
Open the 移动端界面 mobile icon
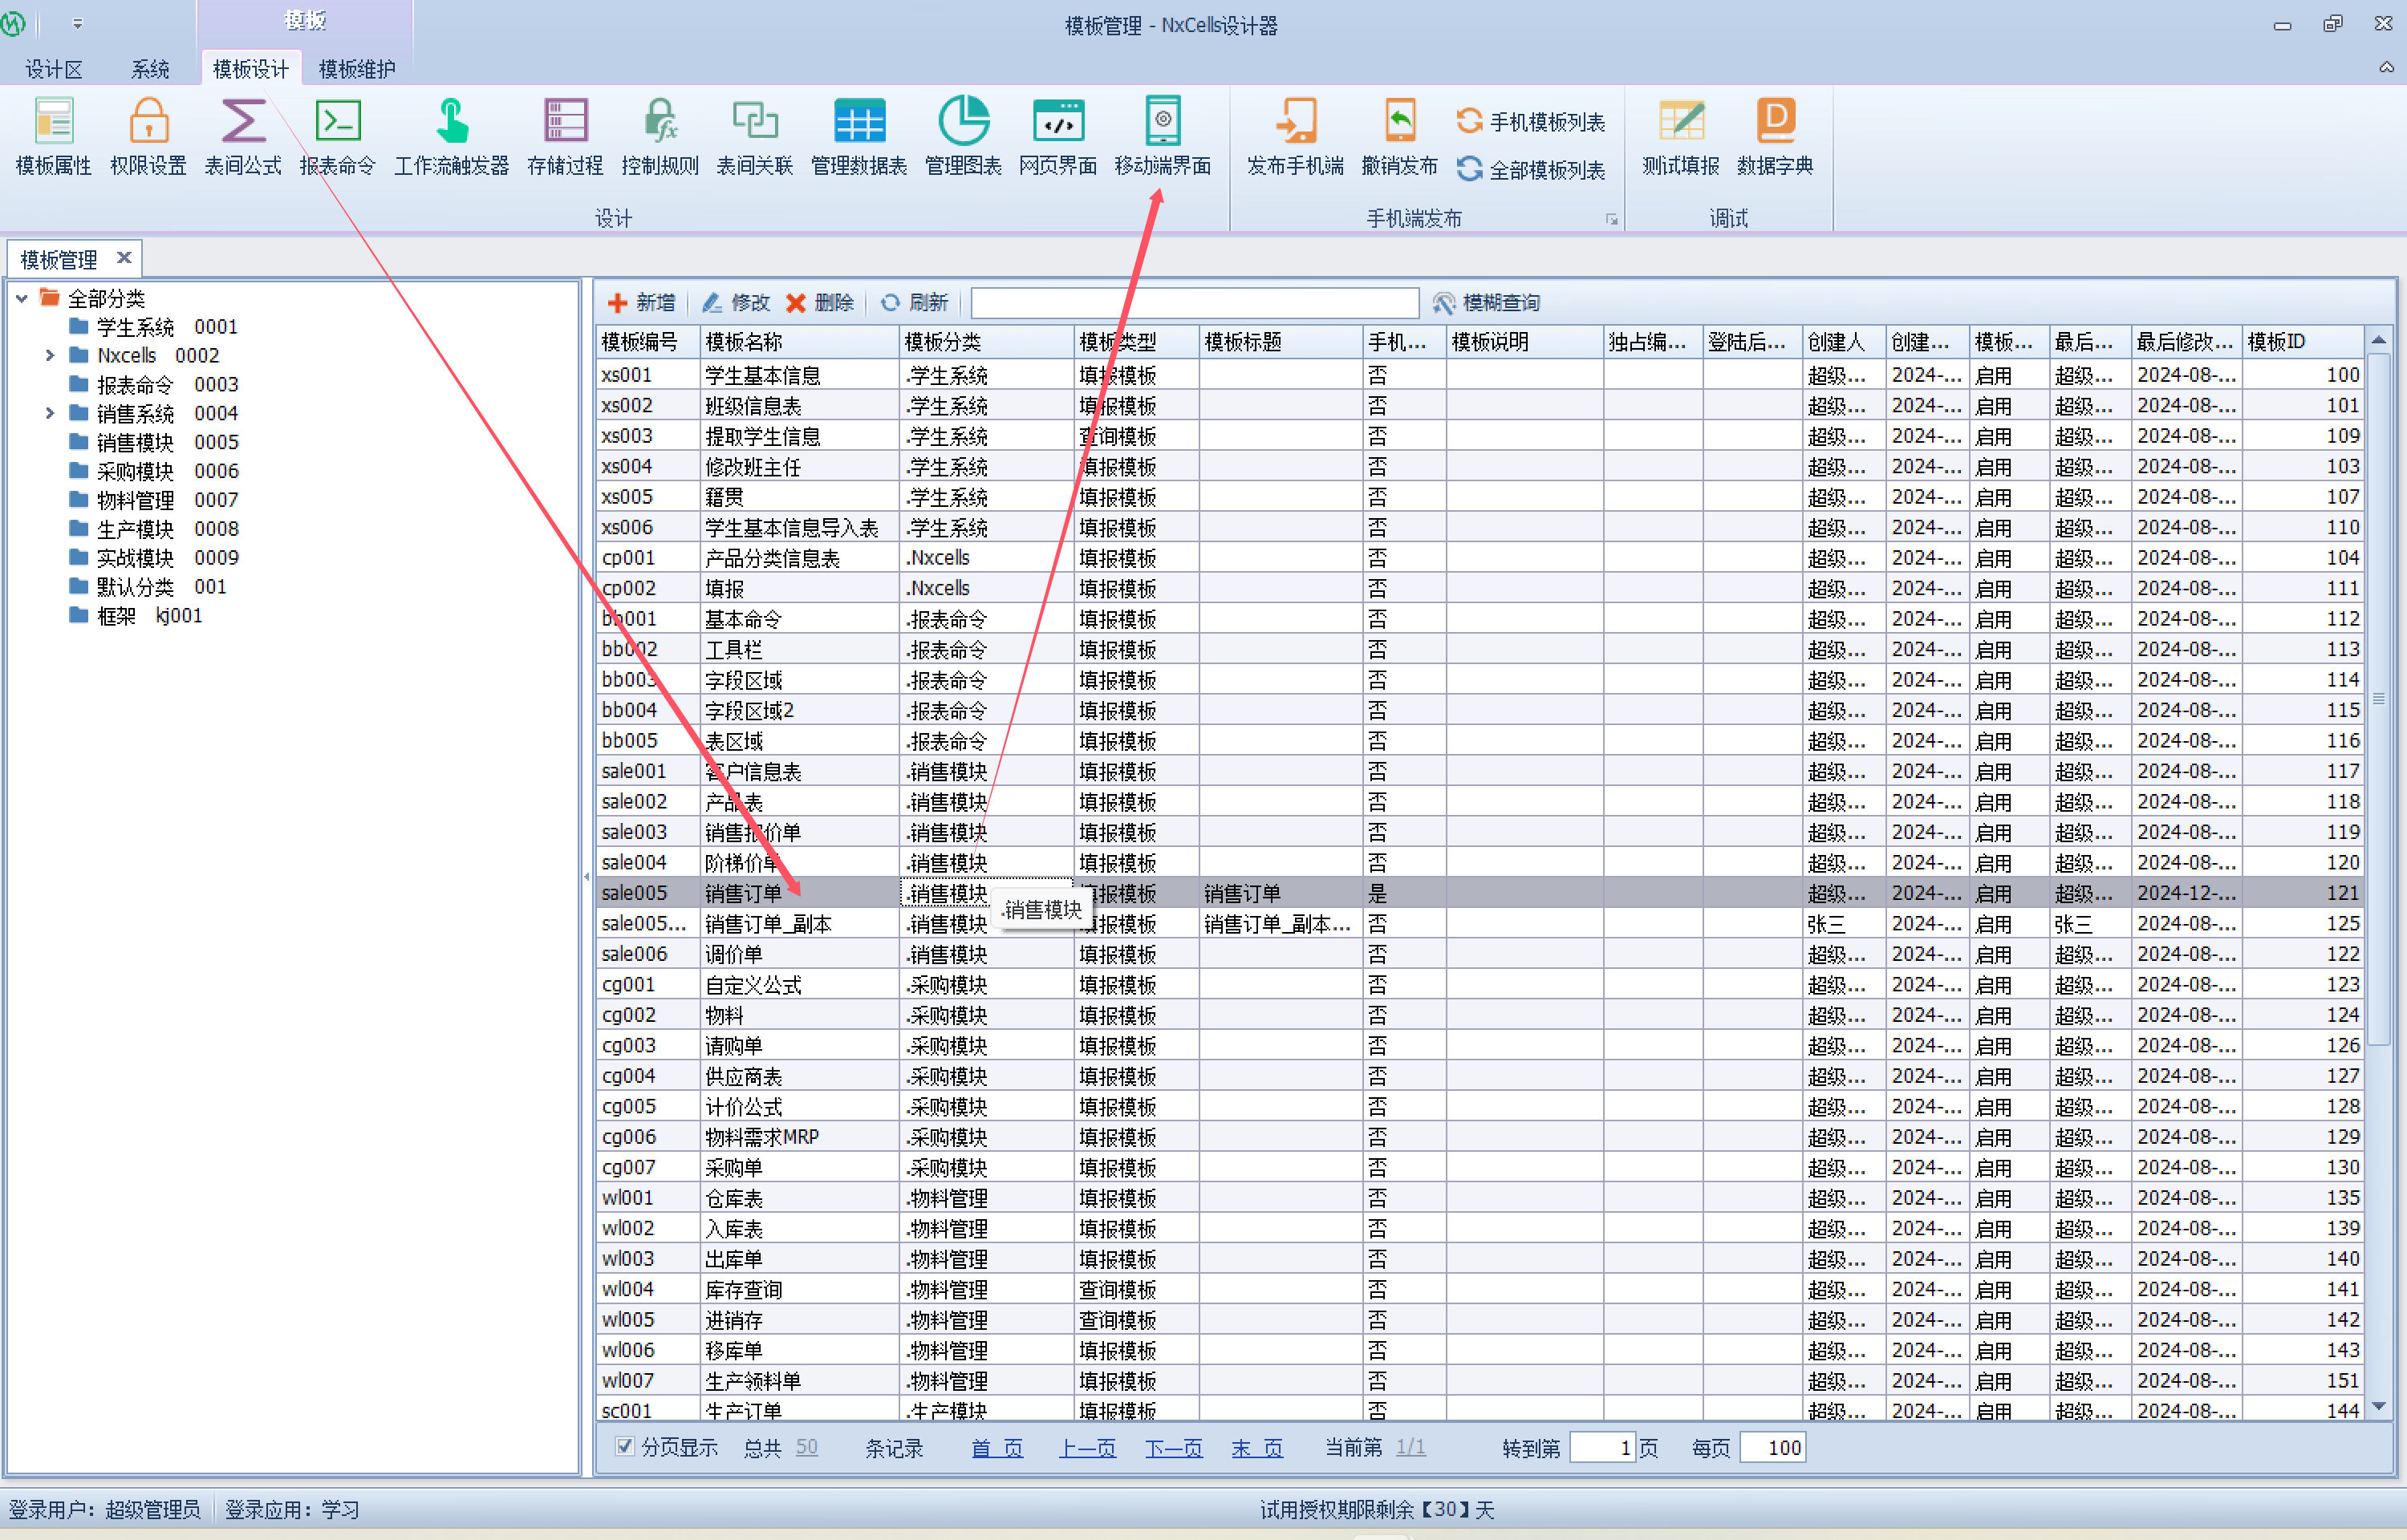pyautogui.click(x=1162, y=122)
